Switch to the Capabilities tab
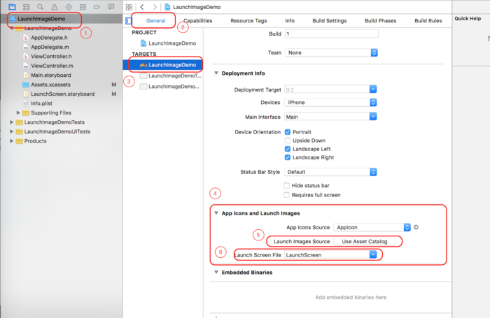The width and height of the screenshot is (490, 318). (x=198, y=20)
